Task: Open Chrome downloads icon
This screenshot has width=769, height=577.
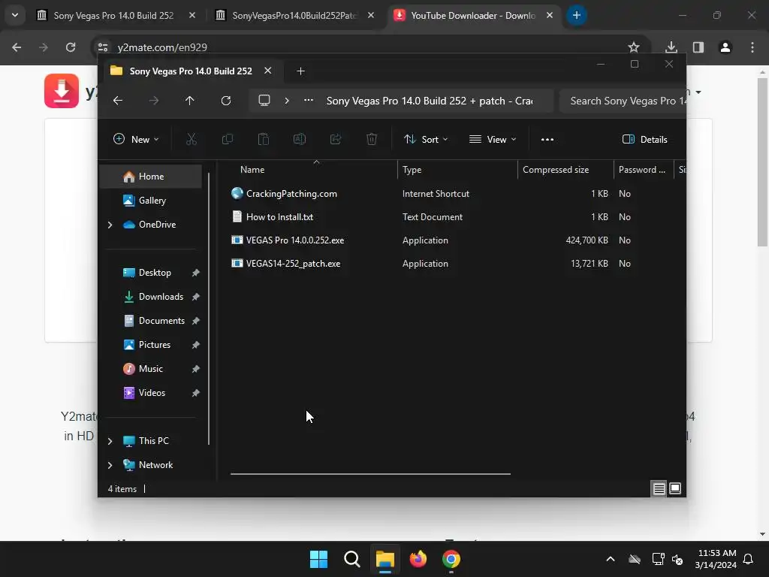Action: 671,47
